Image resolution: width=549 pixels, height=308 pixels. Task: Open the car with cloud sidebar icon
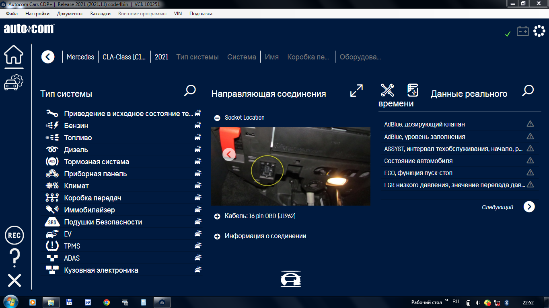14,82
